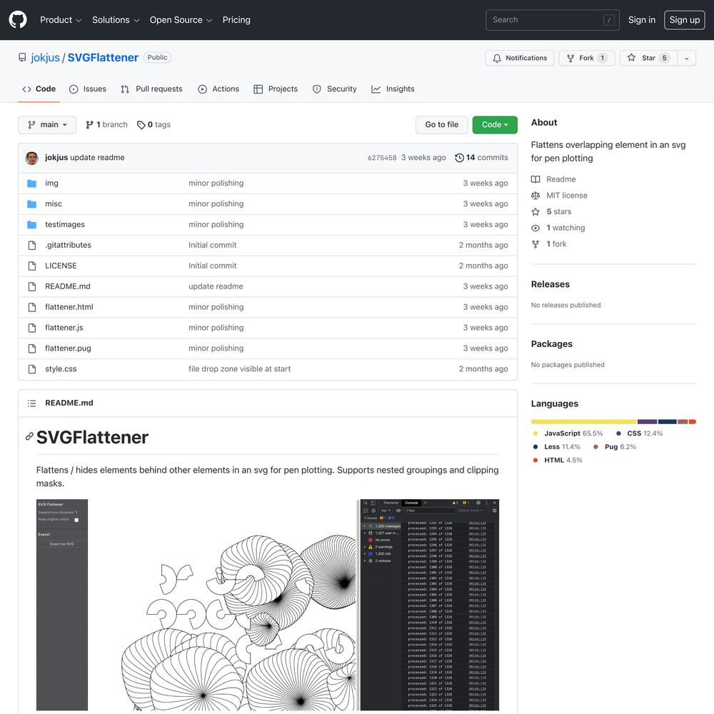The image size is (714, 714).
Task: Click the Pug 6.2% language entry
Action: [x=614, y=447]
